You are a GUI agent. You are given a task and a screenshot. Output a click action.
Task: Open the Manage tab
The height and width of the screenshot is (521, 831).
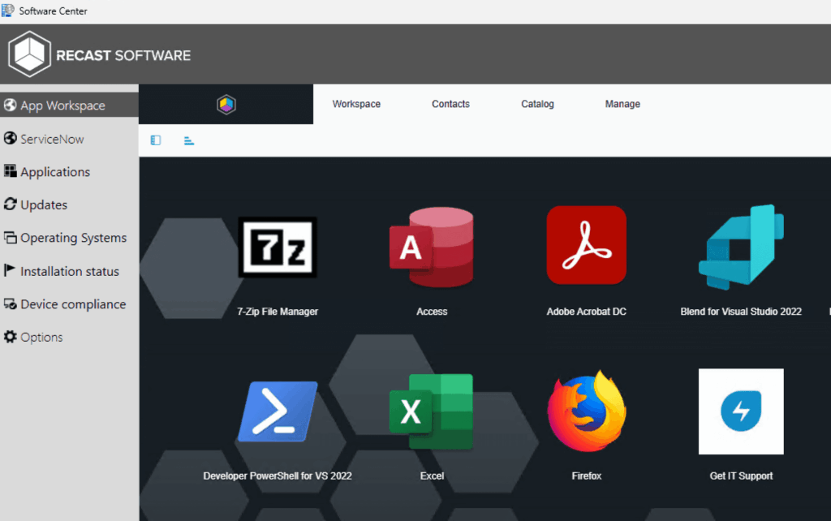622,104
